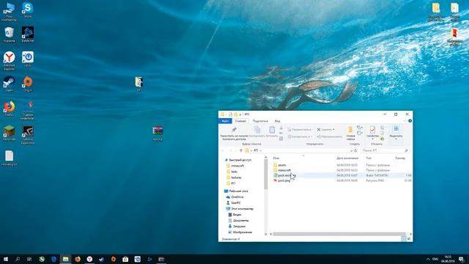469x264 pixels.
Task: Open the address bar history dropdown arrow
Action: tap(351, 150)
